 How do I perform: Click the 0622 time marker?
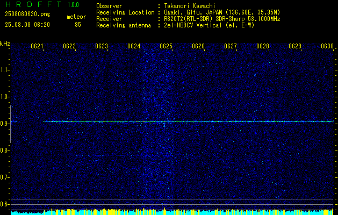tap(69, 46)
